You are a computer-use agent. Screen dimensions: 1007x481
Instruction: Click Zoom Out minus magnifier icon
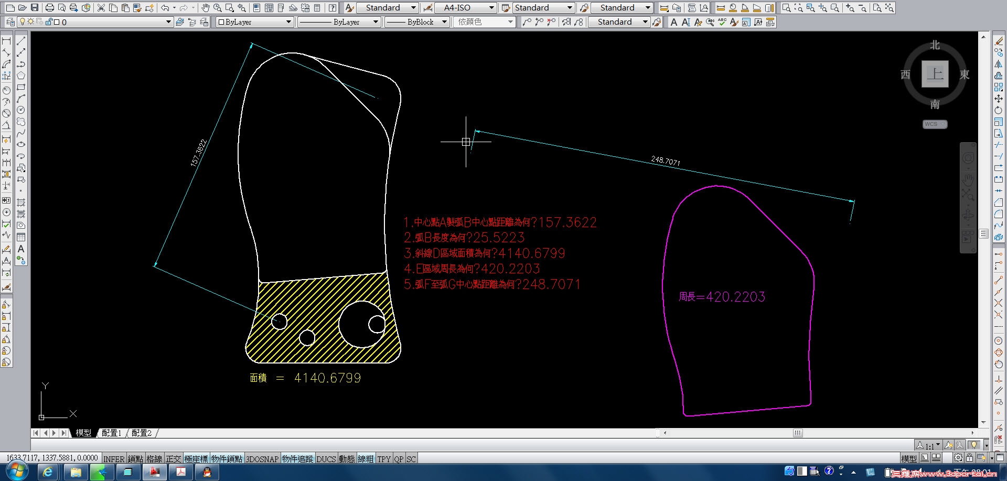(862, 7)
